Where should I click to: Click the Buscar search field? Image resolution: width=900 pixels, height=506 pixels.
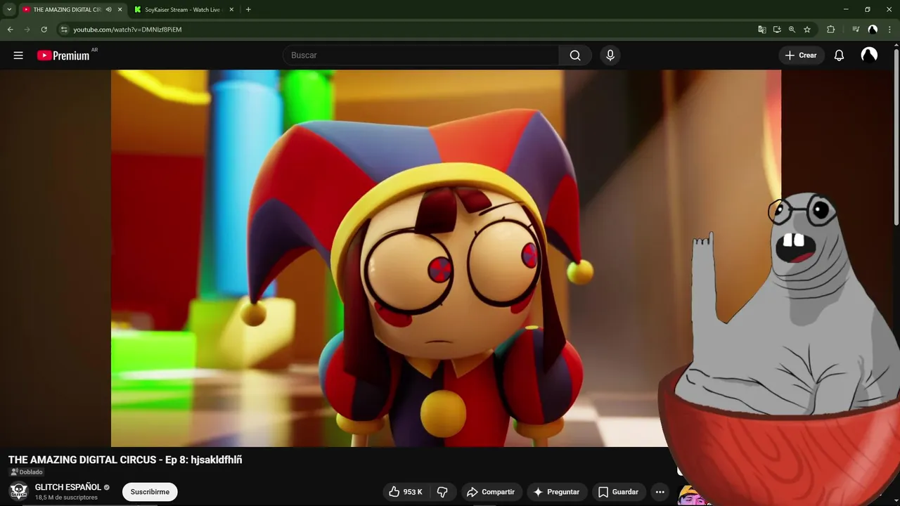[420, 56]
